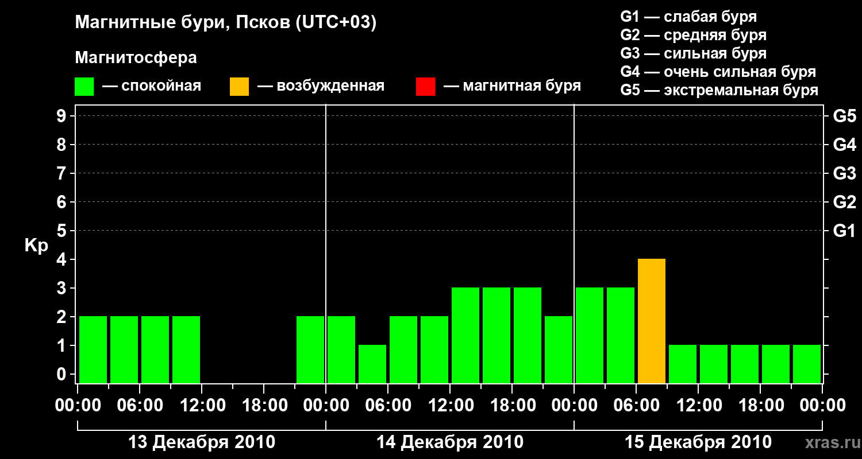Click the 'G1 — слабая буря' legend line
862x459 pixels.
click(x=688, y=17)
